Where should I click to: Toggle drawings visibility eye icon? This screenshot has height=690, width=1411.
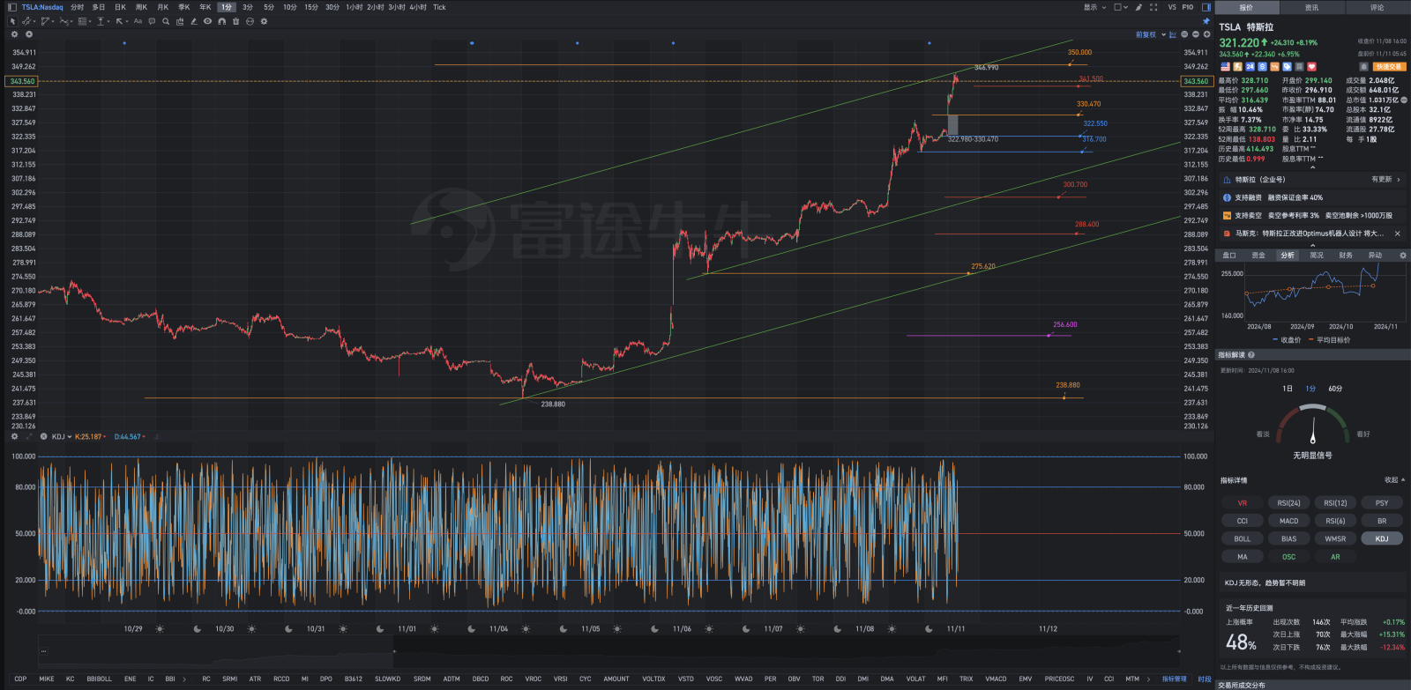pos(207,21)
